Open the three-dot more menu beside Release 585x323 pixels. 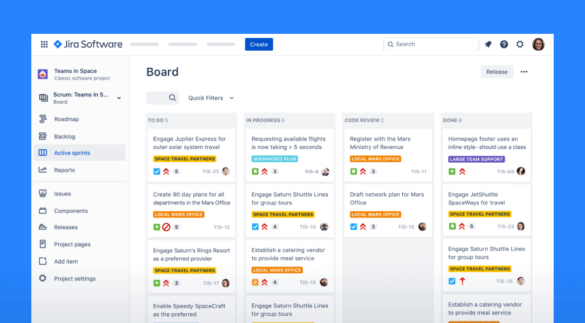(x=524, y=72)
